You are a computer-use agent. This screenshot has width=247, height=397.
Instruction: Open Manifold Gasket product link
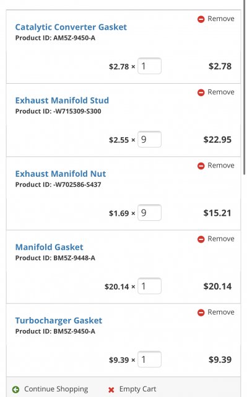[x=50, y=247]
